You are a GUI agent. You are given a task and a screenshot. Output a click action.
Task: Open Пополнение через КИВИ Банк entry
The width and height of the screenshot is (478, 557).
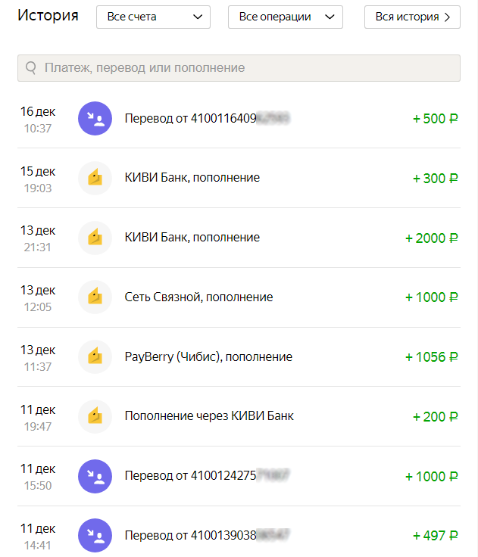(209, 416)
